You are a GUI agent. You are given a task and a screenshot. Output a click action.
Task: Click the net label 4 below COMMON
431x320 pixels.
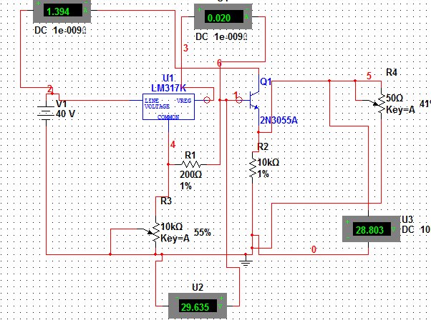coord(173,144)
